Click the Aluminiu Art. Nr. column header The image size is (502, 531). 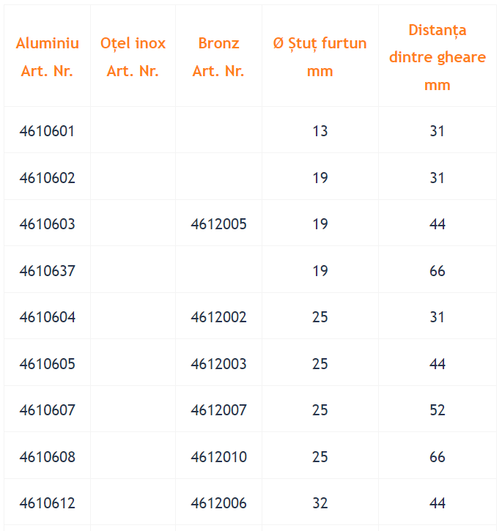pos(48,57)
